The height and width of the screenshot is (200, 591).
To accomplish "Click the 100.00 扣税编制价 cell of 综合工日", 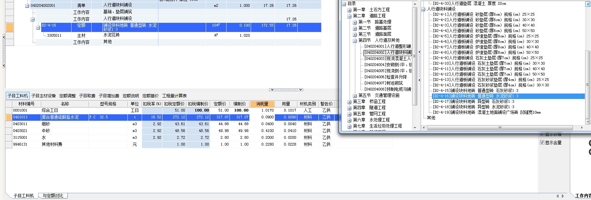I will (198, 111).
